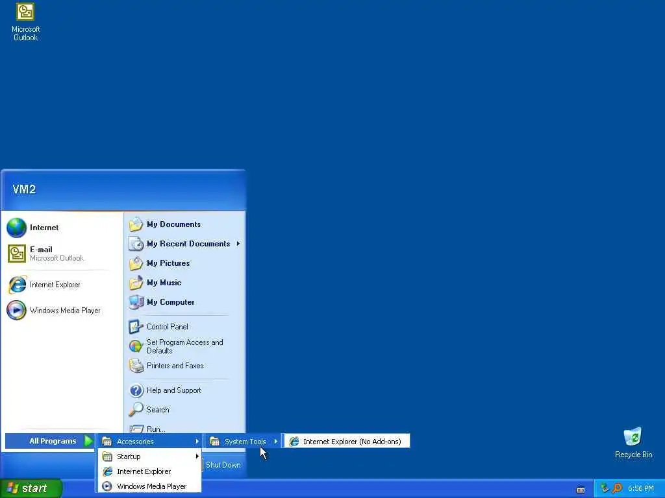Click the My Pictures label
The image size is (665, 498).
[168, 263]
